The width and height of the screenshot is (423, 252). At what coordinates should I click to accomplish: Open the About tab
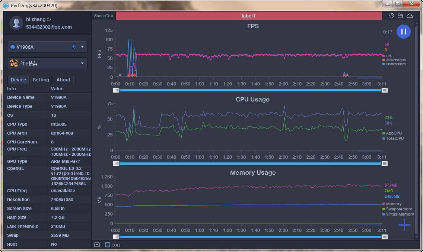pyautogui.click(x=63, y=80)
